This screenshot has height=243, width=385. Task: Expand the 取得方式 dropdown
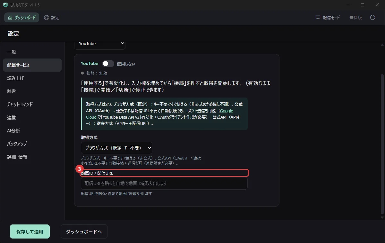tap(116, 148)
